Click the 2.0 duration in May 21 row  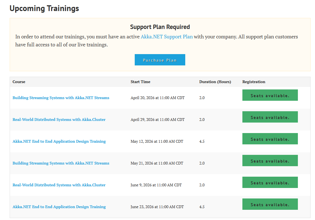pos(202,163)
